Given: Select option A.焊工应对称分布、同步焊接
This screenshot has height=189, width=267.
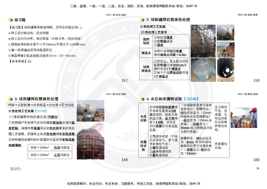Looking at the screenshot, I should tap(29, 33).
